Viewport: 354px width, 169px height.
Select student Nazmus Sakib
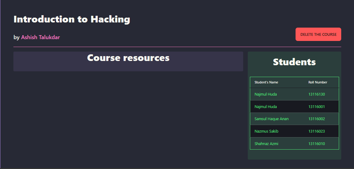[x=266, y=131]
